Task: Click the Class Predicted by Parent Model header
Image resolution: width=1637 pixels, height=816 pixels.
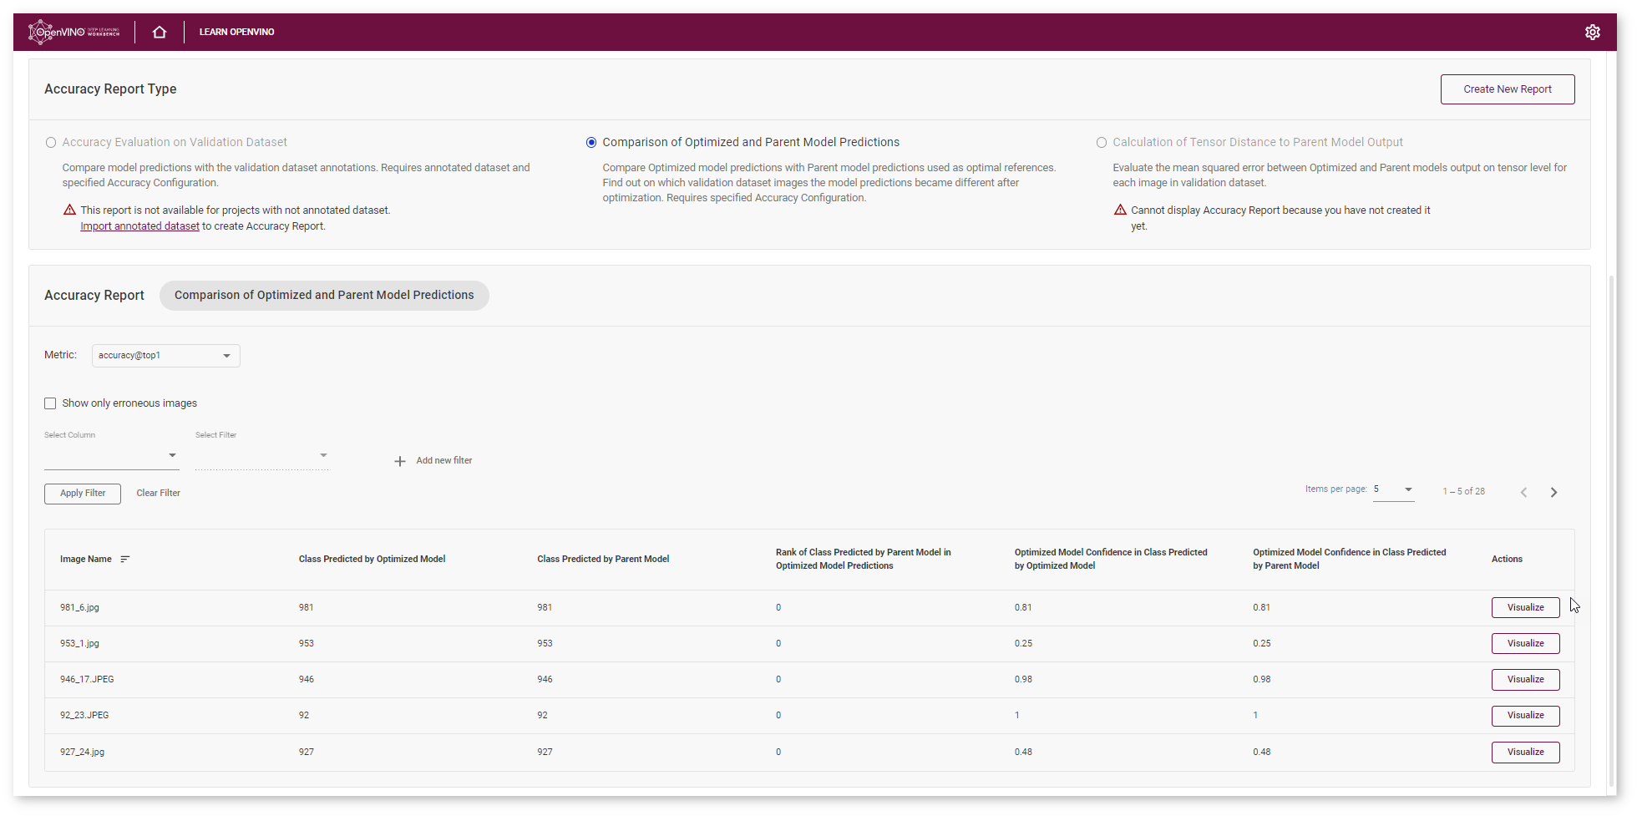Action: click(603, 560)
